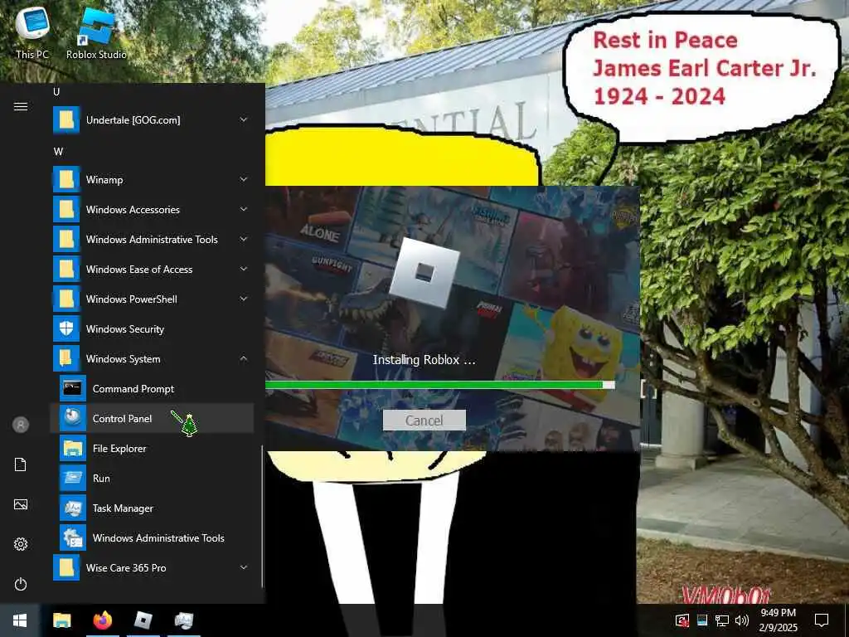Jump to letter W section header

58,152
